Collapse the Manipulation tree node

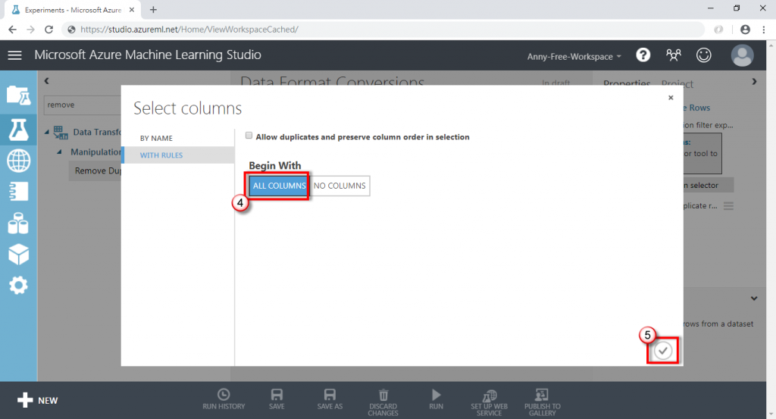(x=59, y=152)
